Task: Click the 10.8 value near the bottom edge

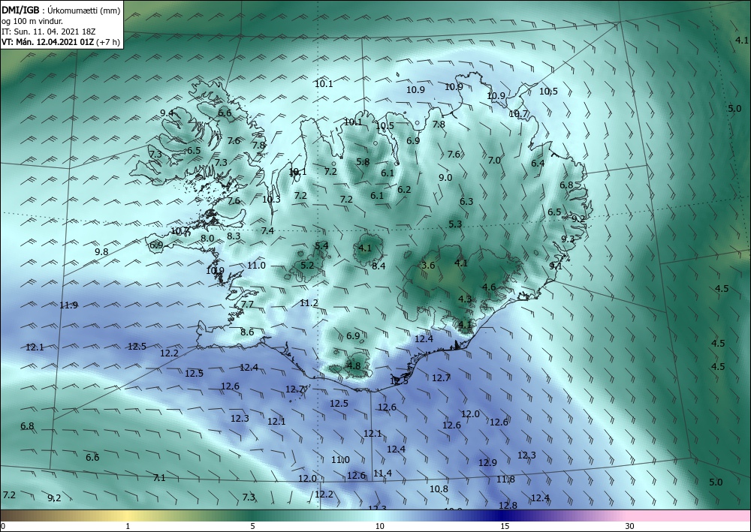Action: point(439,489)
